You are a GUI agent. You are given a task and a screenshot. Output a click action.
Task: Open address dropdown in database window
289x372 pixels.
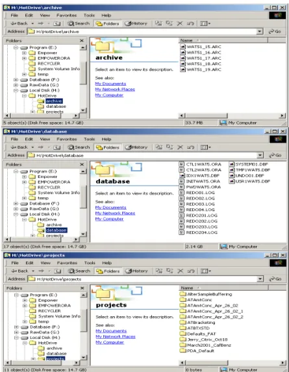pyautogui.click(x=260, y=155)
